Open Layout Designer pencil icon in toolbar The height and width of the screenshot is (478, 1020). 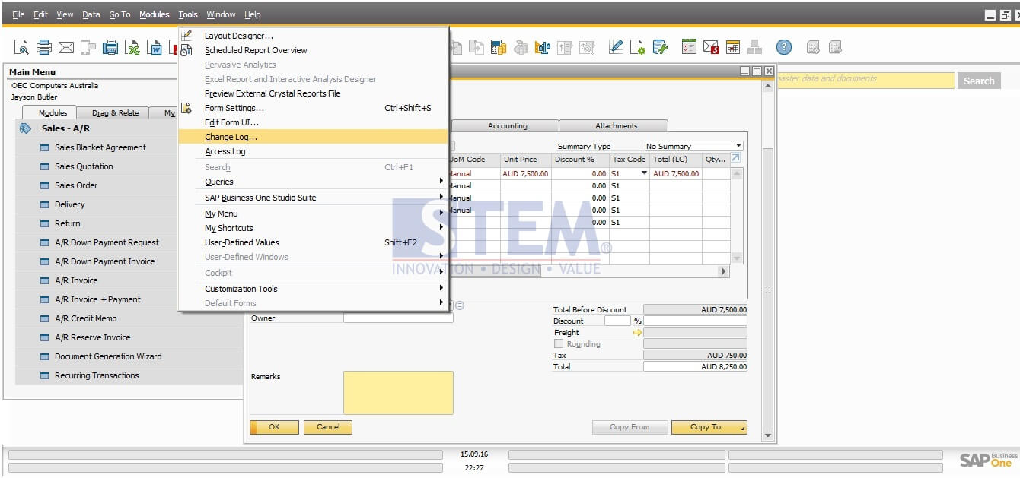tap(616, 47)
